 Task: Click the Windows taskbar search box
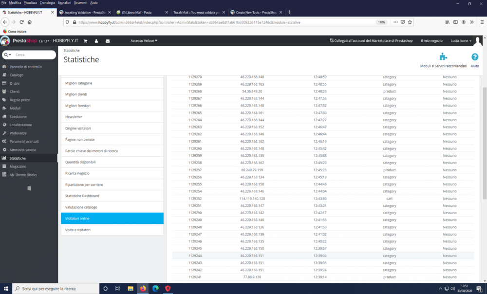pyautogui.click(x=56, y=289)
